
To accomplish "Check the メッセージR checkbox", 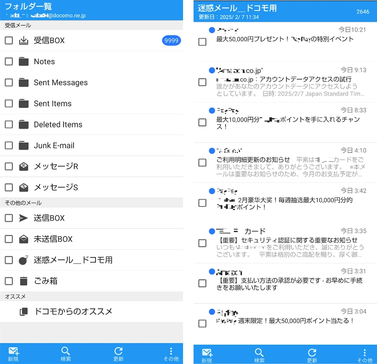I will point(9,166).
